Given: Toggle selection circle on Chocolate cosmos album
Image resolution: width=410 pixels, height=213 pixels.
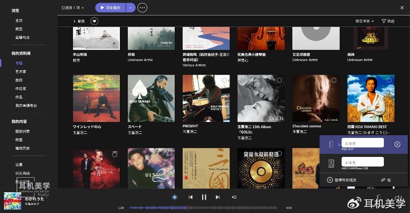Looking at the screenshot, I should [334, 80].
